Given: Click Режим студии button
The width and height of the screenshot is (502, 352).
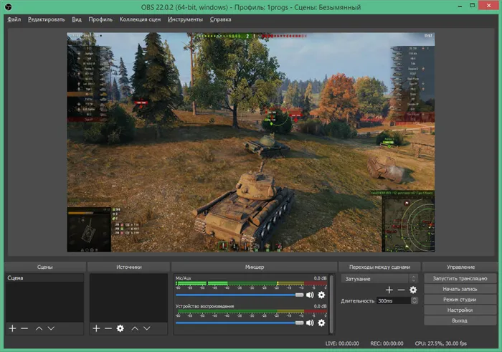Looking at the screenshot, I should tap(460, 300).
